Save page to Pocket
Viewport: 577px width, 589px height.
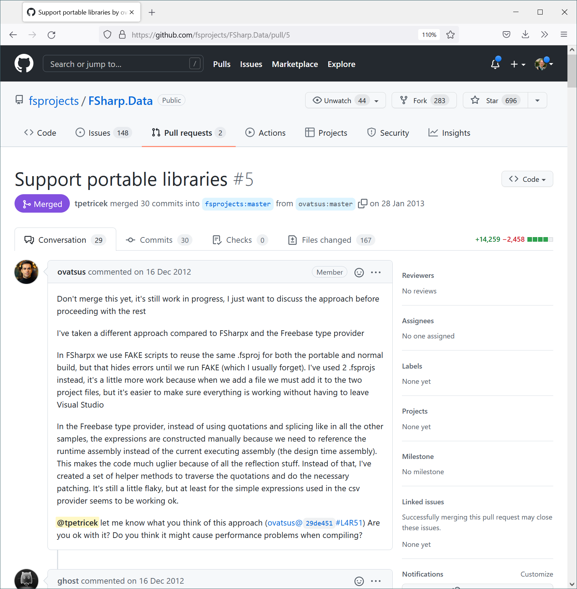506,34
